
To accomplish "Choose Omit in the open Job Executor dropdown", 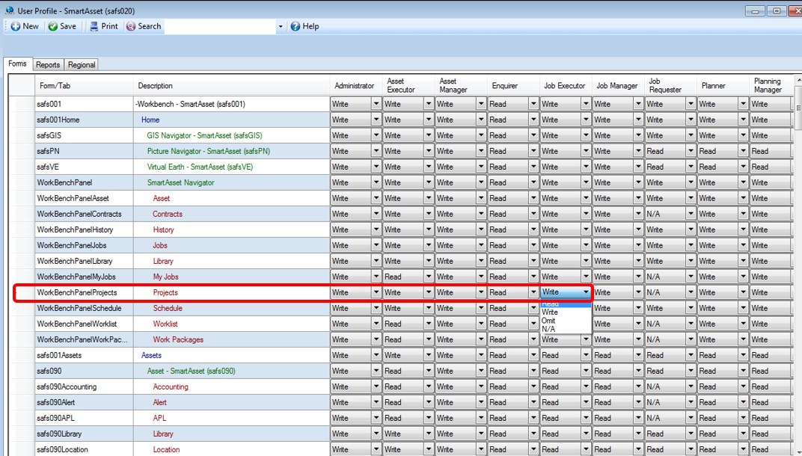I will 548,320.
